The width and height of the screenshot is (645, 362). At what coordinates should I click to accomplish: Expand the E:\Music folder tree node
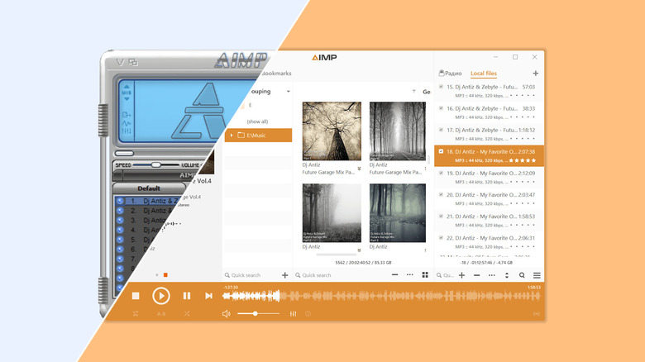pos(232,135)
